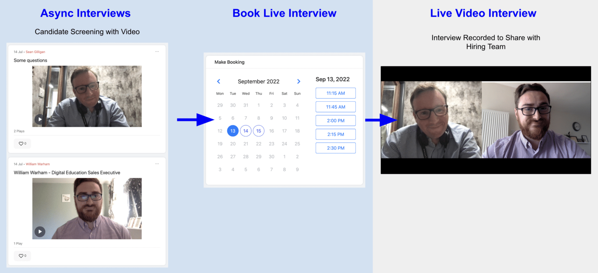Reserve the 2:30 PM slot
This screenshot has width=598, height=273.
pos(335,148)
